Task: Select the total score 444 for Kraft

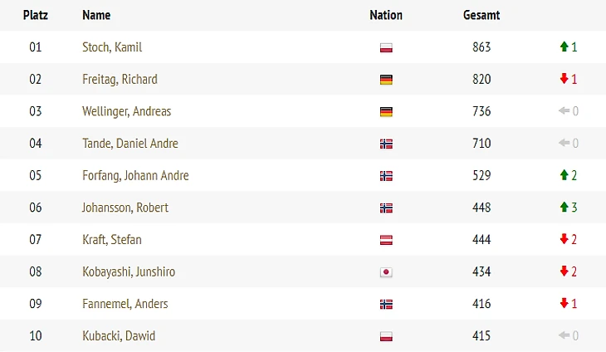Action: coord(481,240)
